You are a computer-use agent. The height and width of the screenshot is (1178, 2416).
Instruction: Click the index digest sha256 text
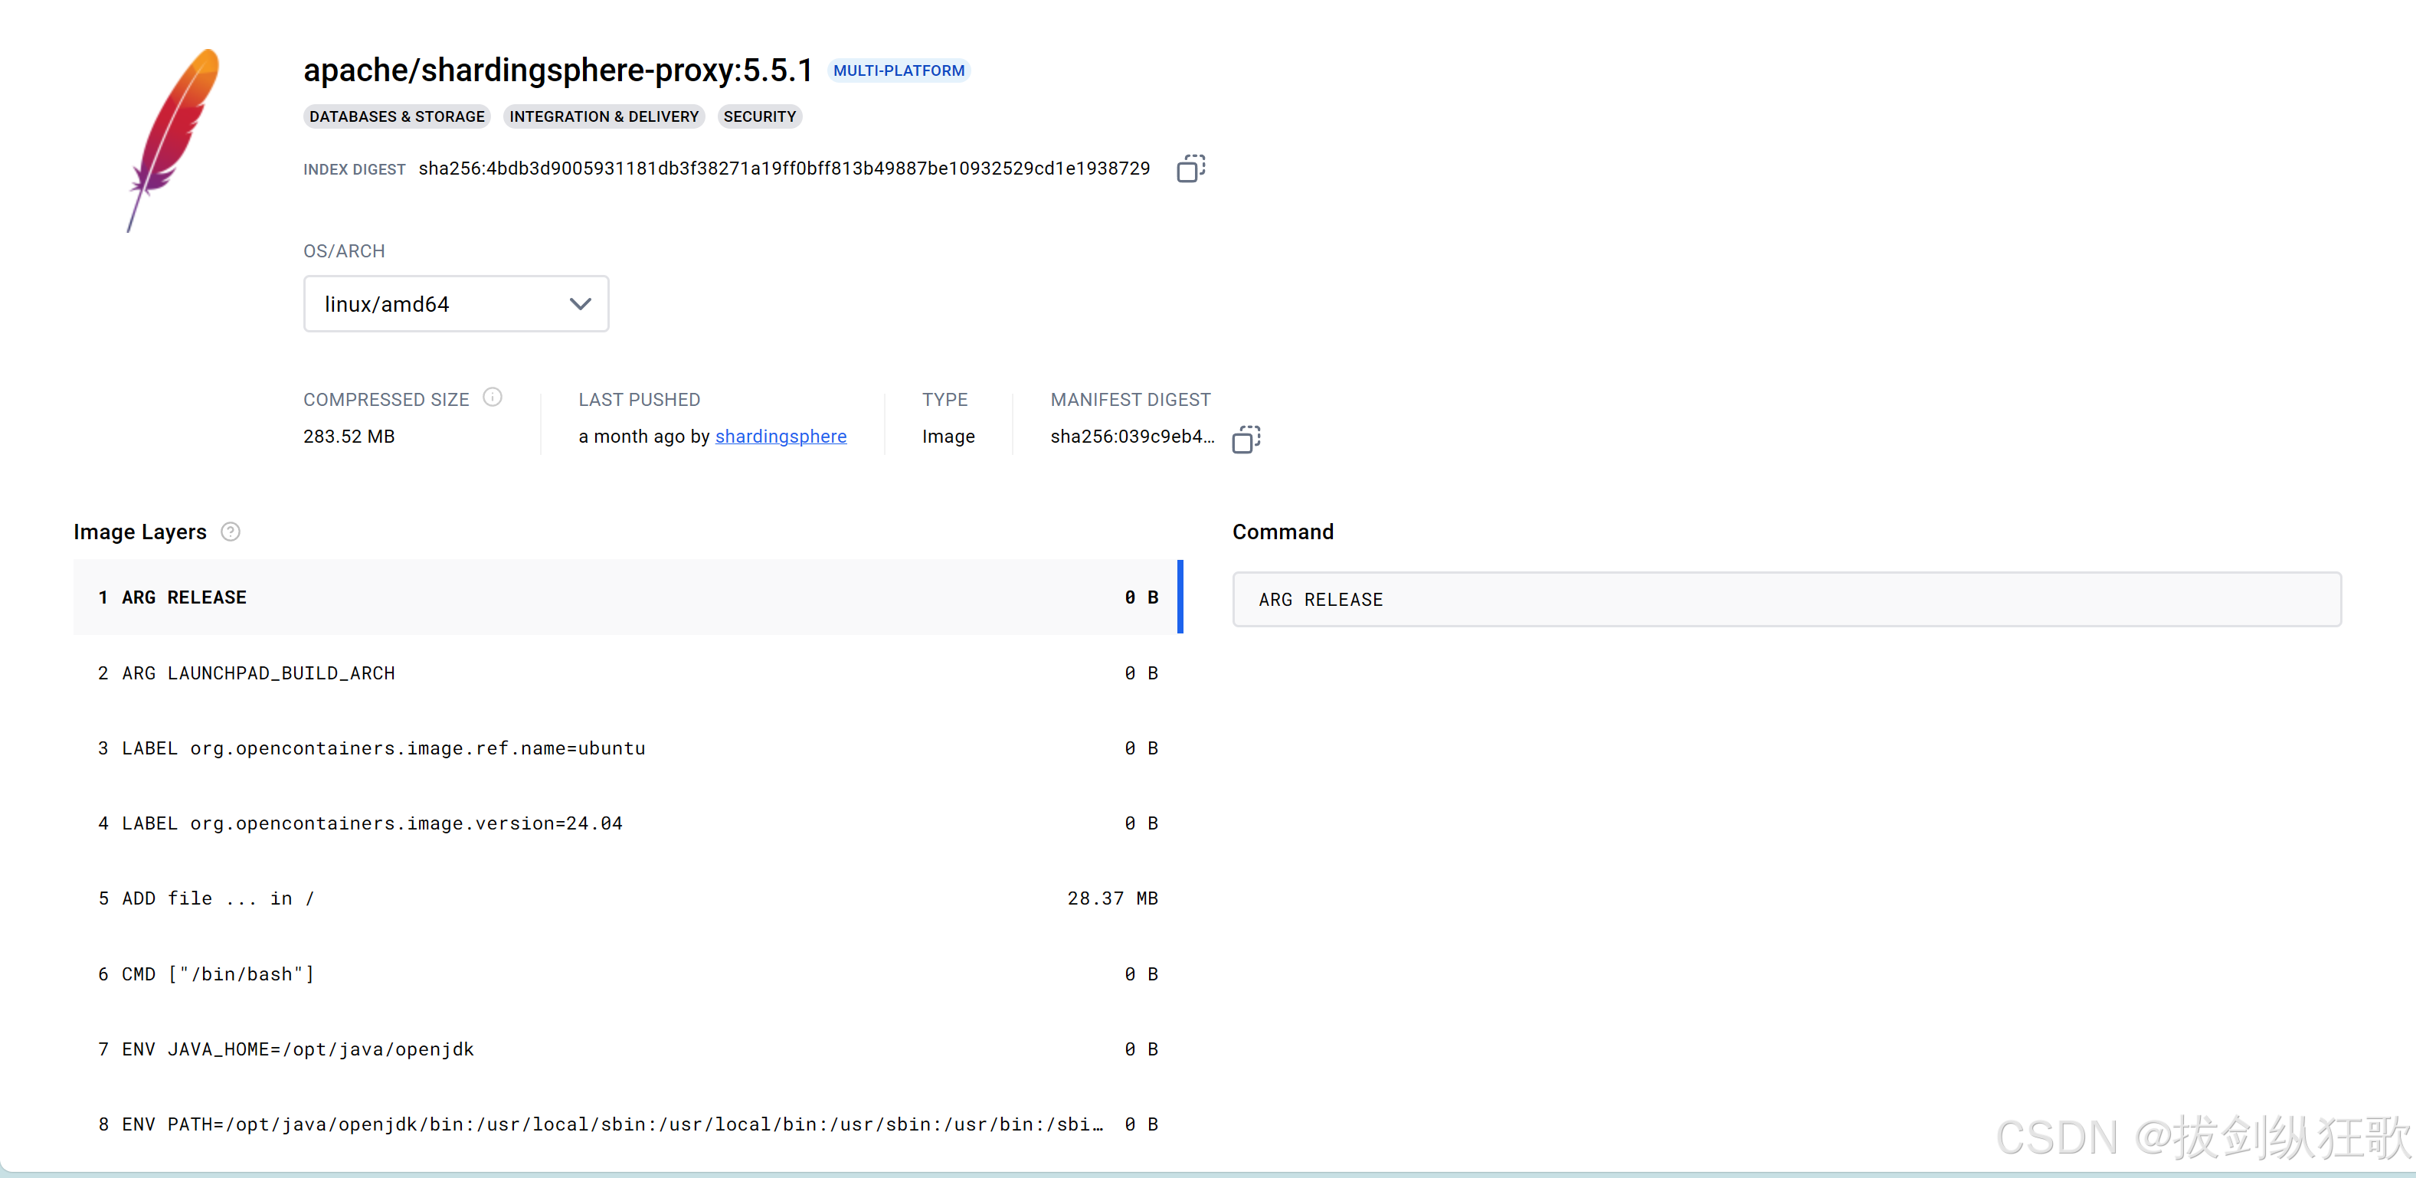(x=784, y=169)
